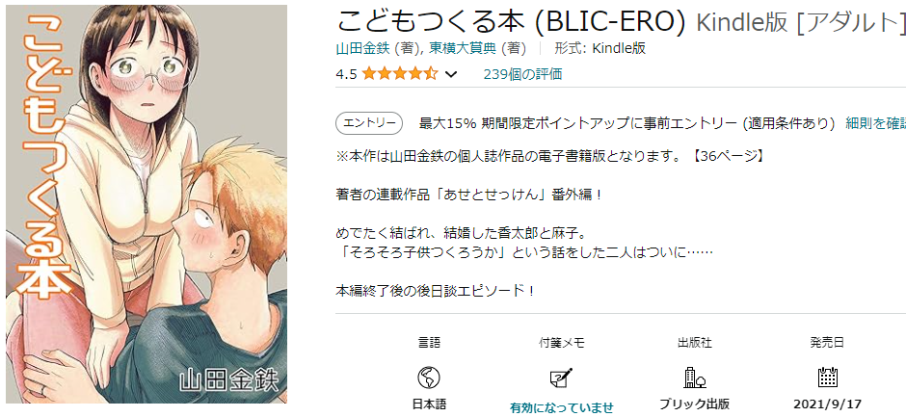This screenshot has width=906, height=417.
Task: Click the 付箋メモ label
Action: tap(561, 343)
